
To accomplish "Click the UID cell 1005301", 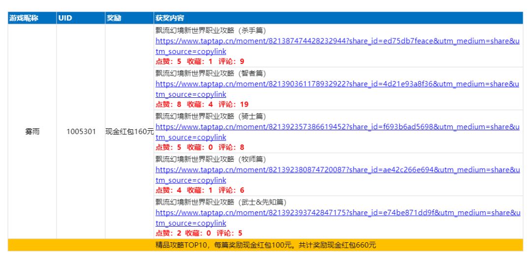I will pos(81,132).
